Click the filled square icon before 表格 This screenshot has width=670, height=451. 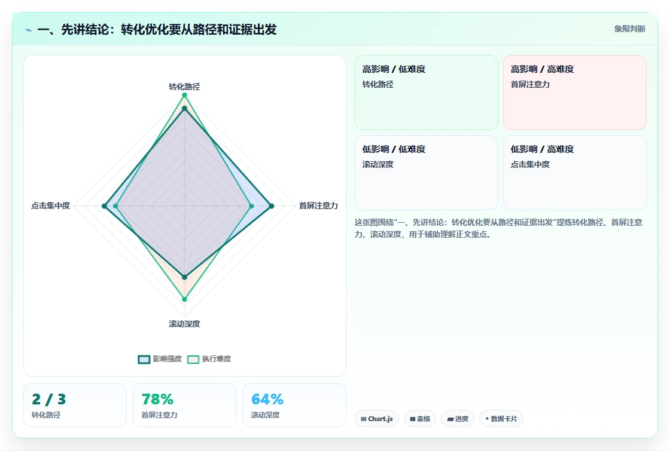(x=413, y=419)
